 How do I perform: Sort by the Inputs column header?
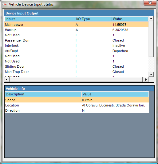click(x=40, y=19)
